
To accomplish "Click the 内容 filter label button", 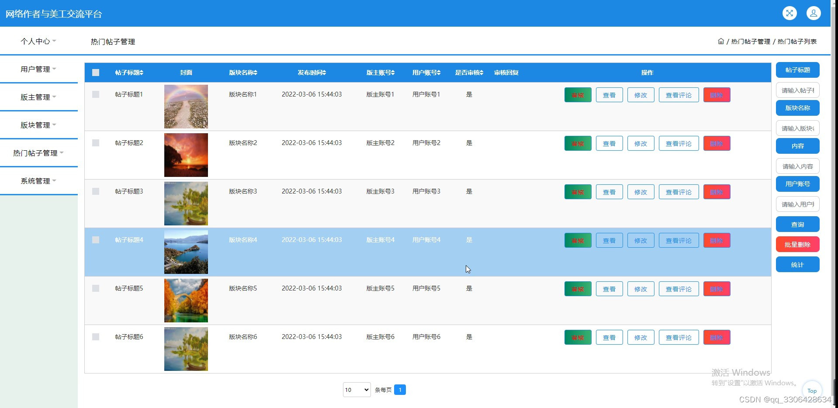I will pos(797,146).
